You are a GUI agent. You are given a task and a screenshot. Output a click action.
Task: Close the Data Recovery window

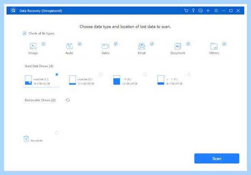click(238, 11)
